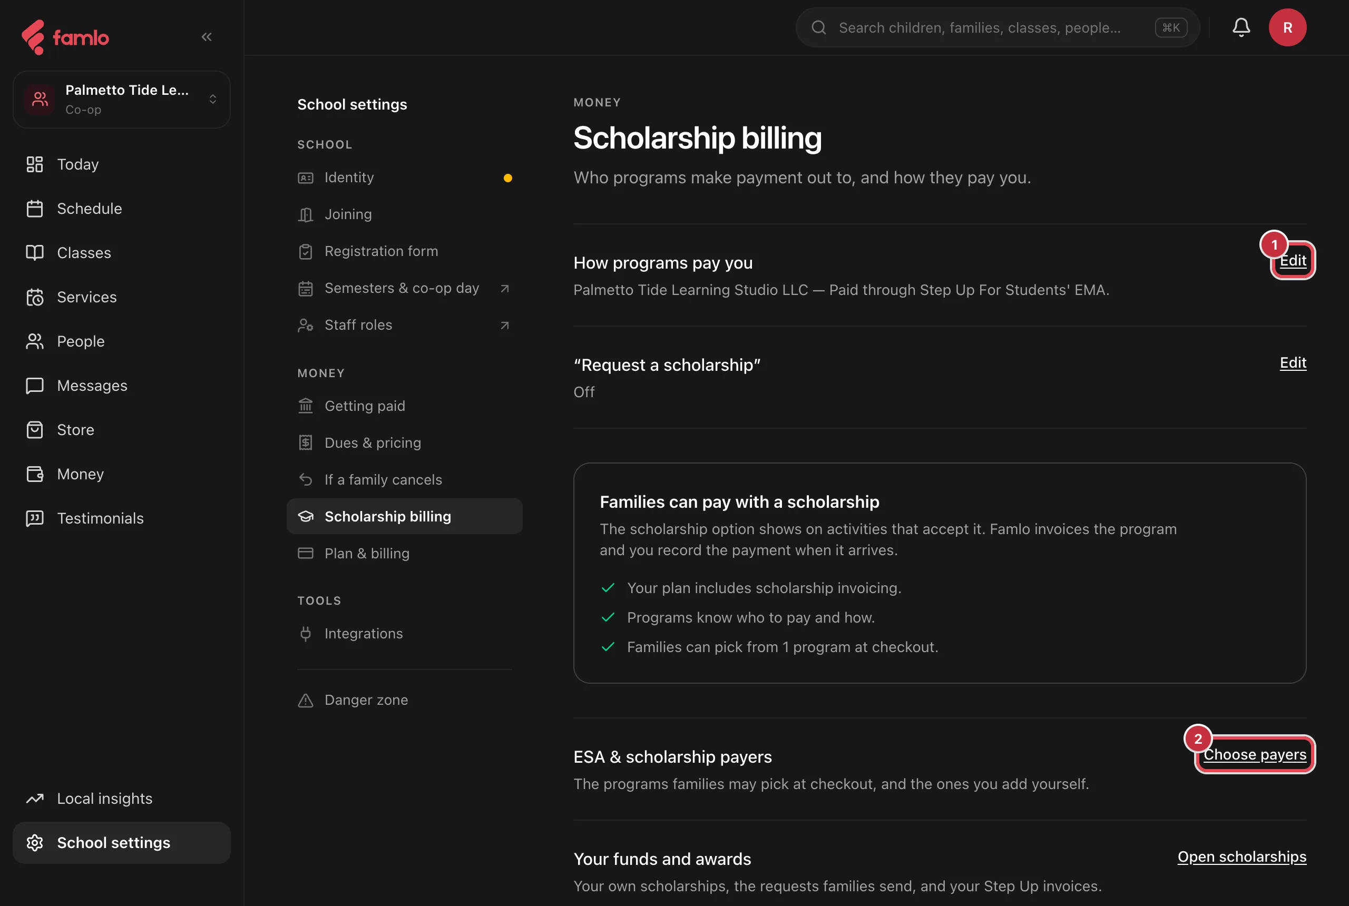1349x906 pixels.
Task: Click the Choose payers link
Action: tap(1255, 755)
